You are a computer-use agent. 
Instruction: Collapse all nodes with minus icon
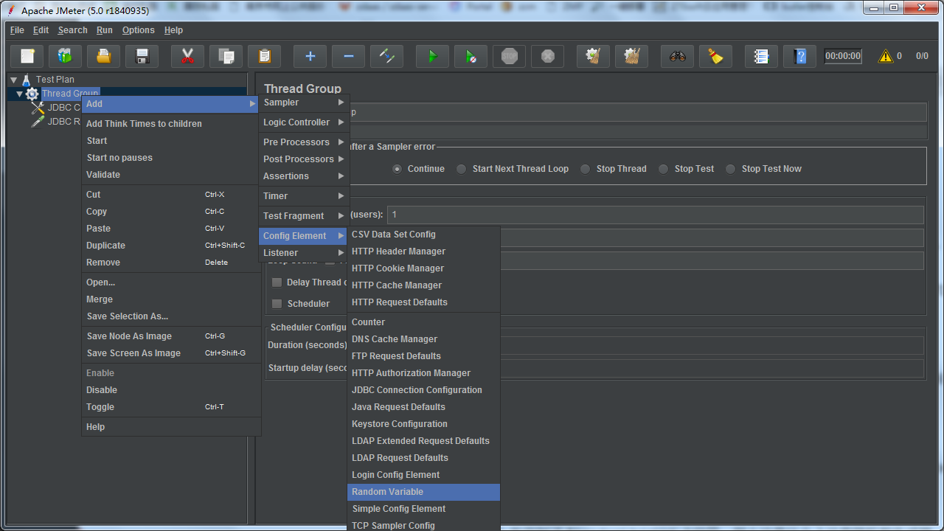348,56
